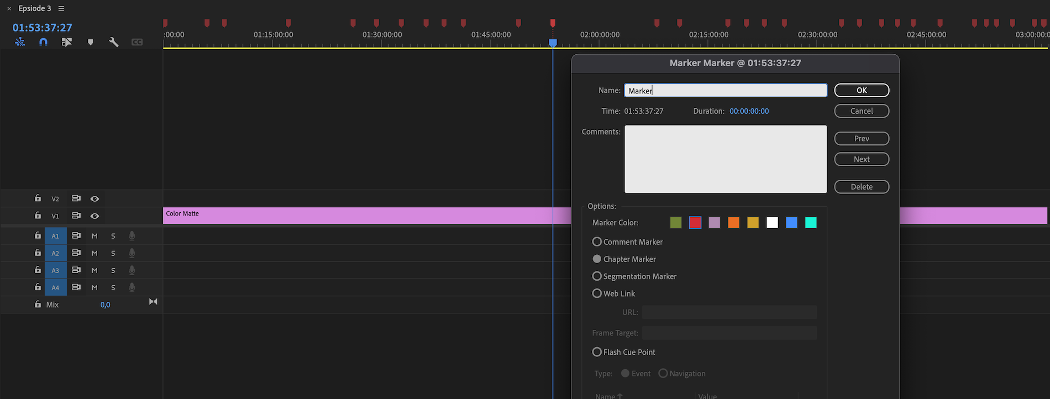The image size is (1050, 399).
Task: Click OK in the Marker dialog
Action: 861,90
